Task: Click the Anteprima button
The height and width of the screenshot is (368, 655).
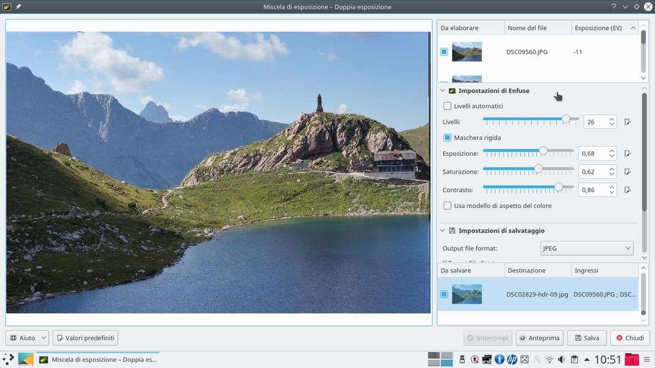Action: [540, 338]
